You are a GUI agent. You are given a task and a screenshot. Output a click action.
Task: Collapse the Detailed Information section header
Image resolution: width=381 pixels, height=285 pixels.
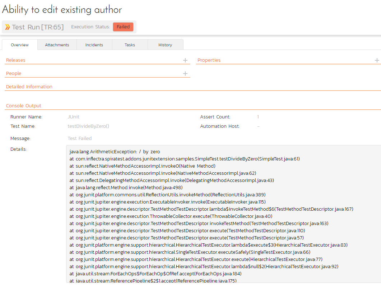click(29, 87)
